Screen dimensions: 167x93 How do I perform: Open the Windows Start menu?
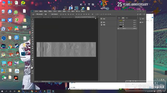2,91
